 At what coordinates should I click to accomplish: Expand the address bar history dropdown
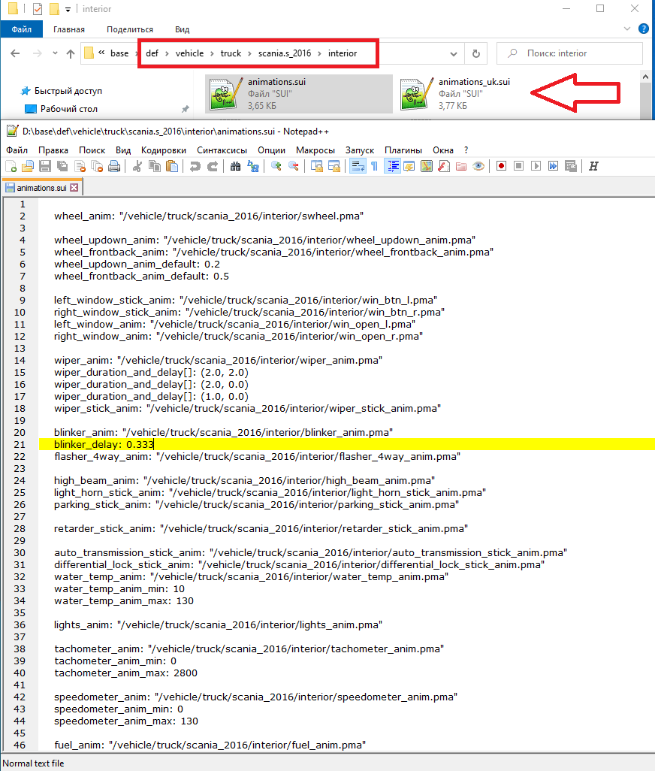(x=454, y=53)
